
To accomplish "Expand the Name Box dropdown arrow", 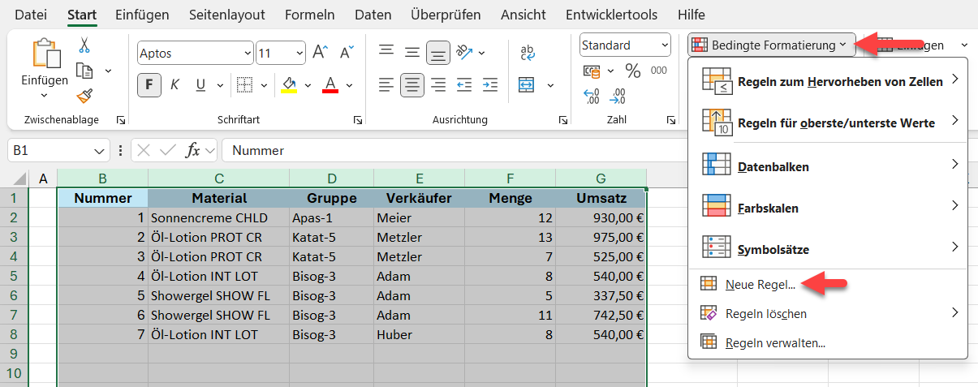I will tap(99, 150).
